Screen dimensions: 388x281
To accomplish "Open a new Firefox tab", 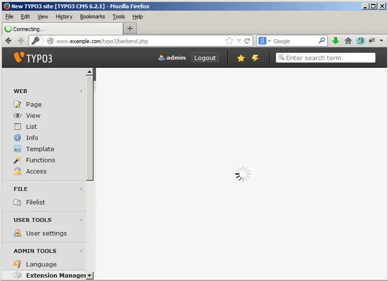I will pyautogui.click(x=130, y=29).
